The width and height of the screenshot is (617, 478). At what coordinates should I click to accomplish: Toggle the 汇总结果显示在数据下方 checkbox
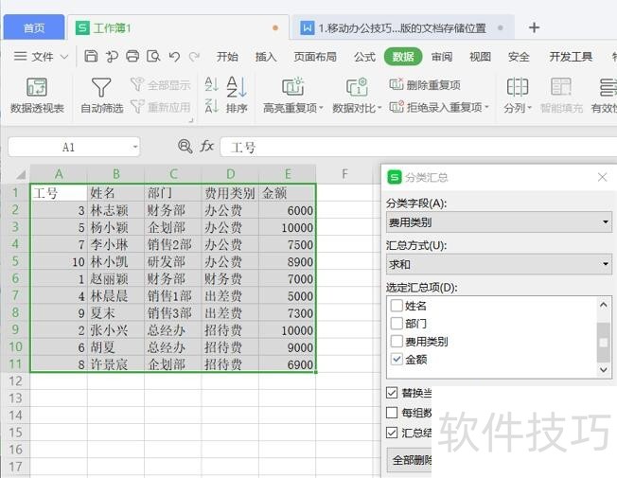click(392, 433)
